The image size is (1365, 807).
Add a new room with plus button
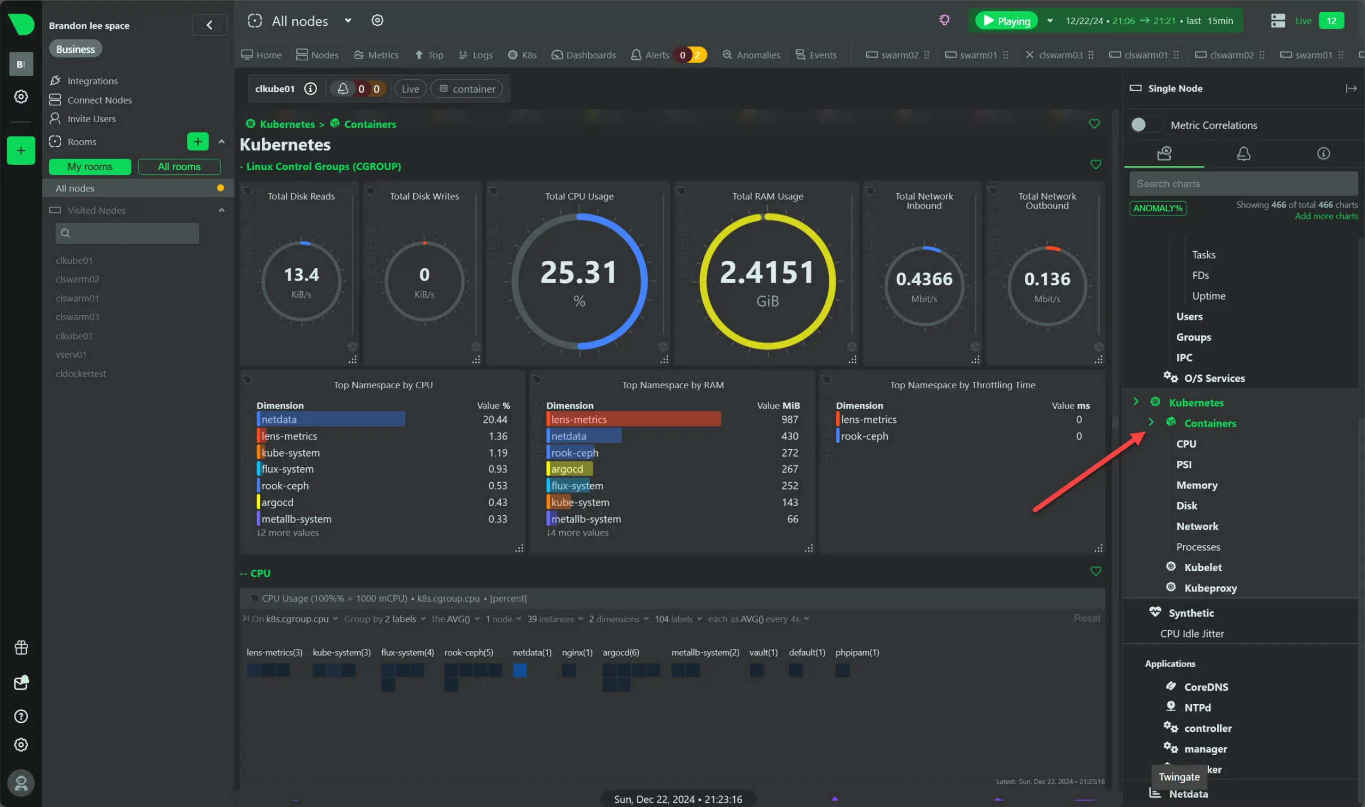pyautogui.click(x=197, y=142)
